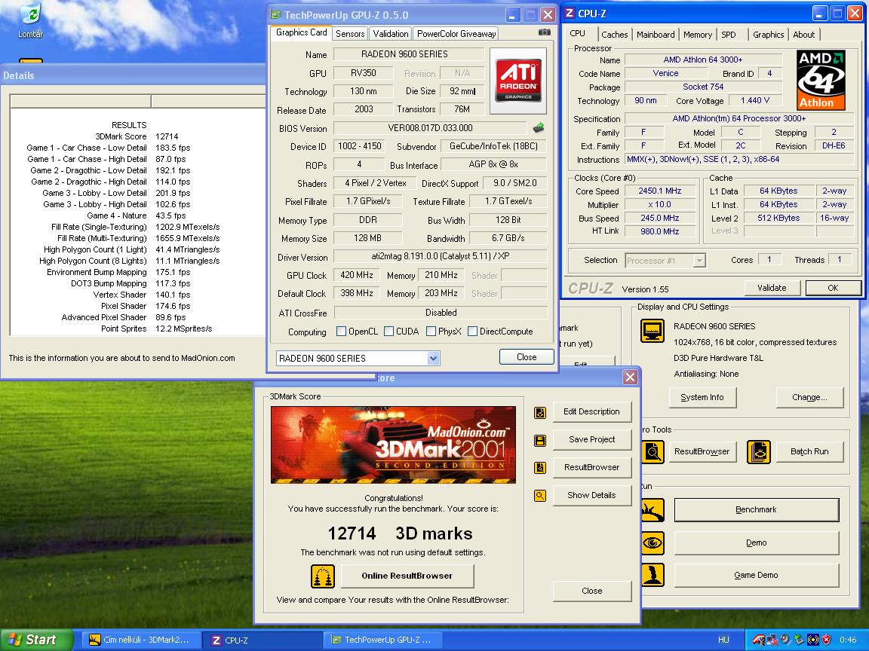Viewport: 869px width, 651px height.
Task: Click OK in the CPU-Z window
Action: (833, 288)
